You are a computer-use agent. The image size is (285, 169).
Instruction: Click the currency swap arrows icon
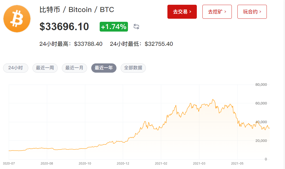tap(136, 27)
